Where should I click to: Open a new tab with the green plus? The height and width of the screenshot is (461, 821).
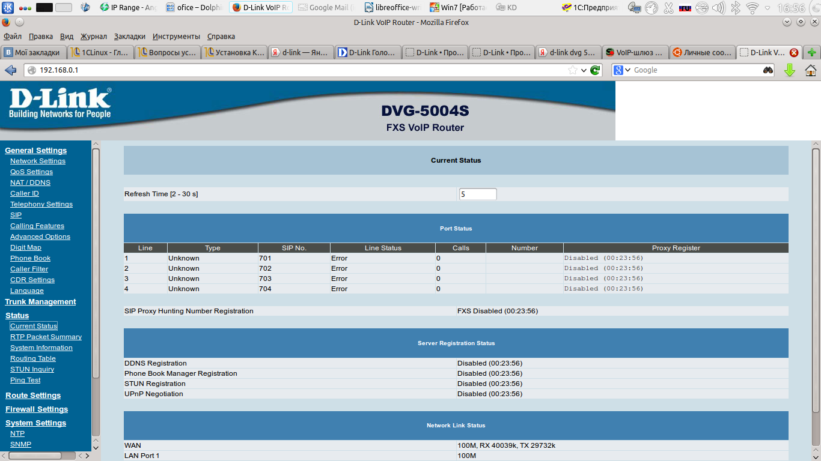[812, 52]
